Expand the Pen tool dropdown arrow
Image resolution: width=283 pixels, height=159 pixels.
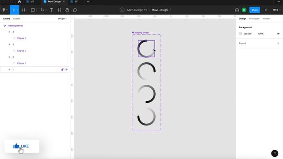[46, 10]
